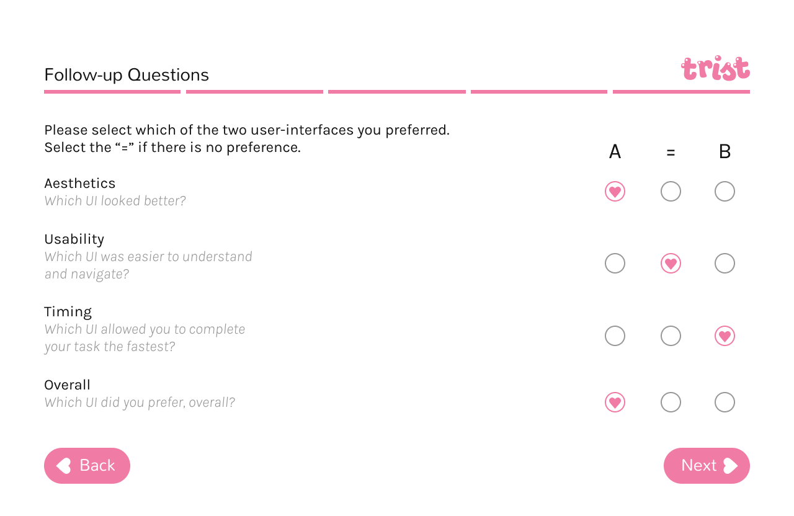Choose no preference for Overall
Screen dimensions: 794x516
(671, 403)
